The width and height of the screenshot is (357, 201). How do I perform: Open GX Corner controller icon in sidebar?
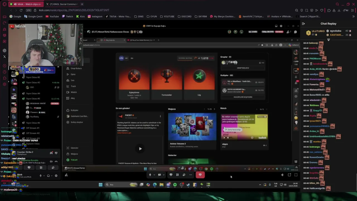pyautogui.click(x=4, y=17)
